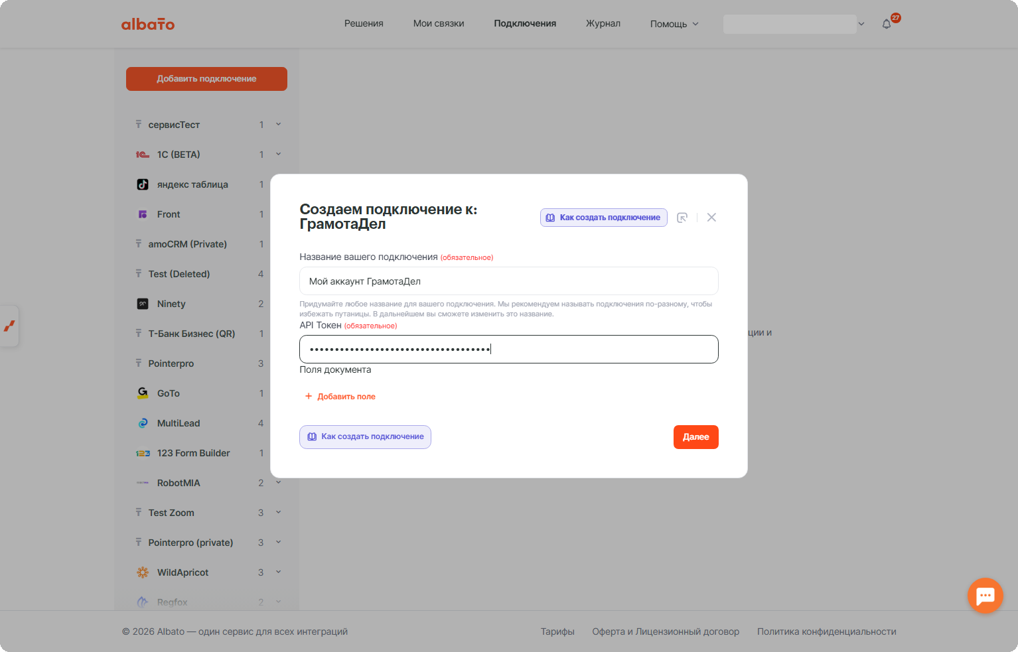Viewport: 1018px width, 652px height.
Task: Expand the WildApricot connections group
Action: coord(279,572)
